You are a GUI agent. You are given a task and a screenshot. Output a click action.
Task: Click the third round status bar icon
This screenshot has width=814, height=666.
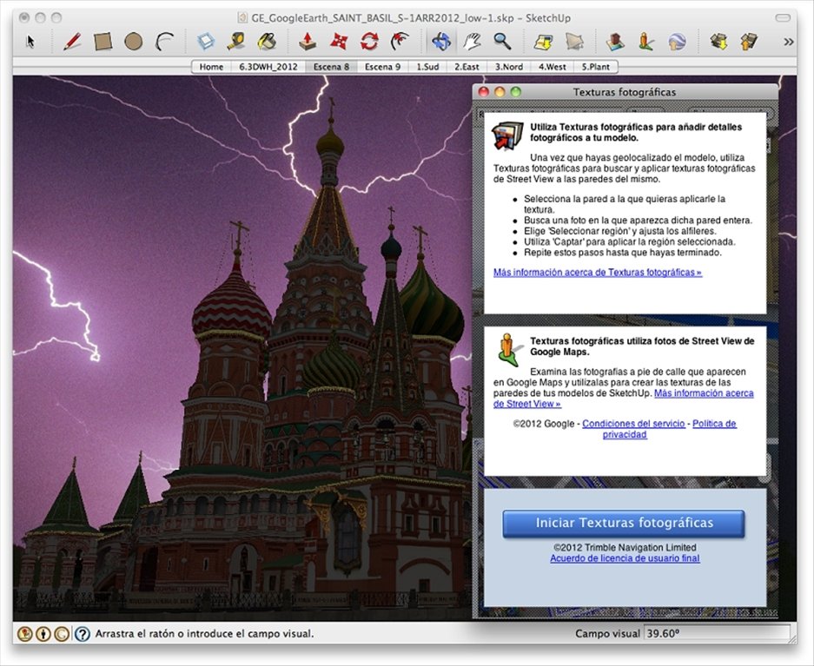click(x=62, y=633)
